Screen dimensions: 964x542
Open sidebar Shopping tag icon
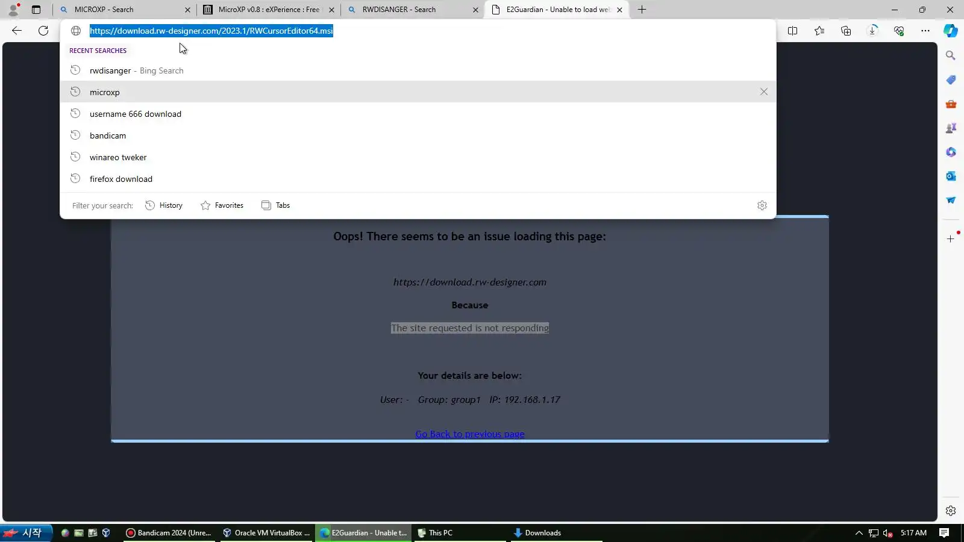coord(951,79)
